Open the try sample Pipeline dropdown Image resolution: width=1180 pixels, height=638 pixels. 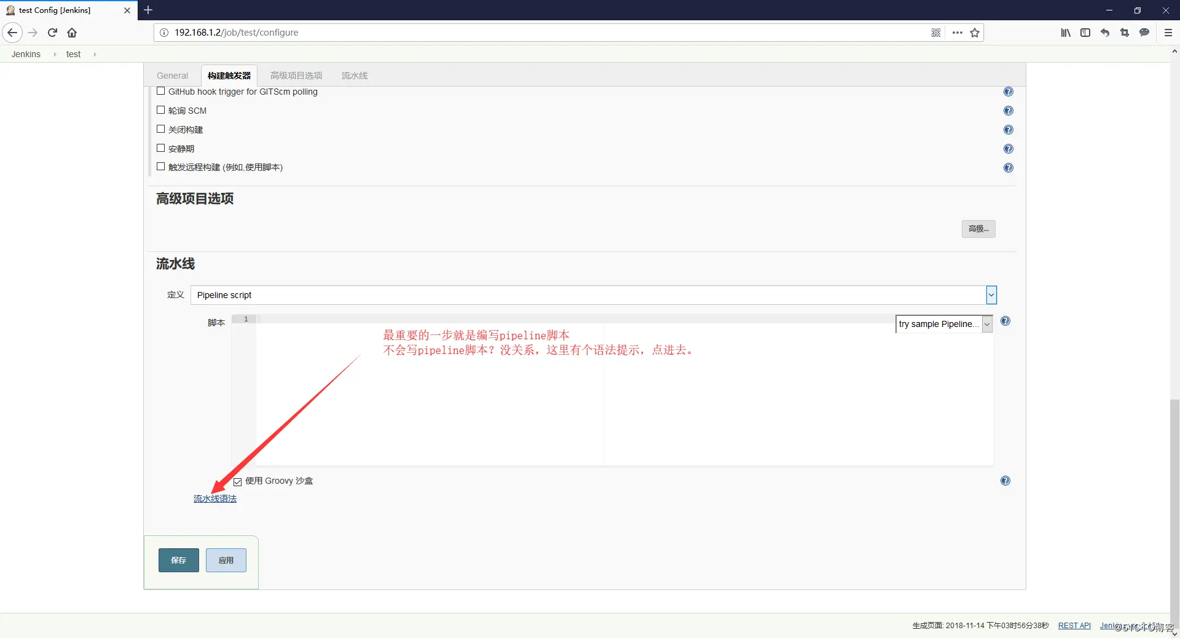point(944,324)
